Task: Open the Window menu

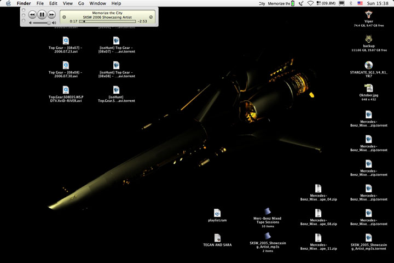Action: (97, 3)
